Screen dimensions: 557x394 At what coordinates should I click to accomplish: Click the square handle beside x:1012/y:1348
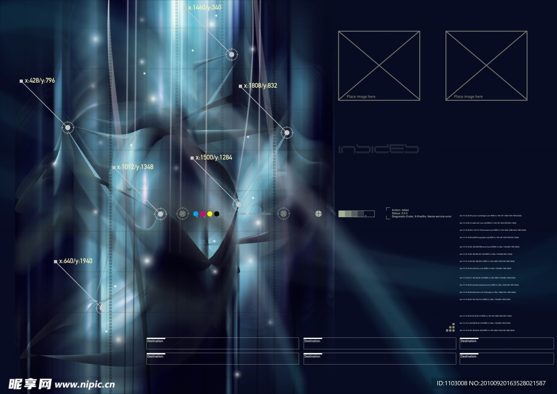(x=114, y=167)
